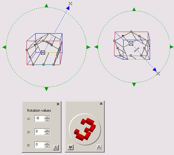Click the axes icon in Rotation values panel
The height and width of the screenshot is (155, 174).
(56, 147)
